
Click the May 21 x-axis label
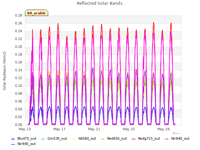(94, 129)
